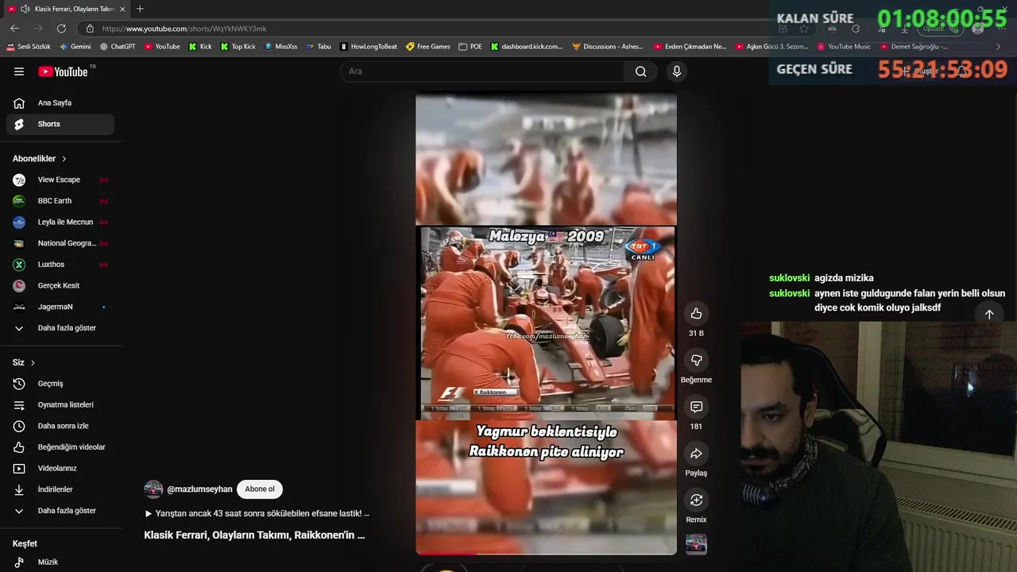This screenshot has width=1017, height=572.
Task: Open Oynatma listeleri
Action: [x=60, y=404]
